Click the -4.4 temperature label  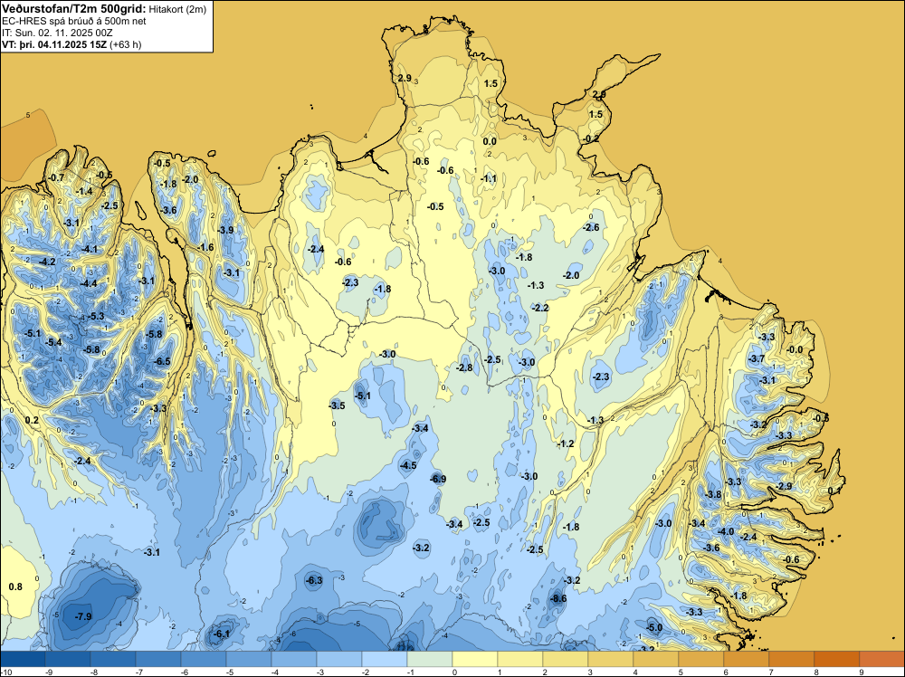point(89,283)
